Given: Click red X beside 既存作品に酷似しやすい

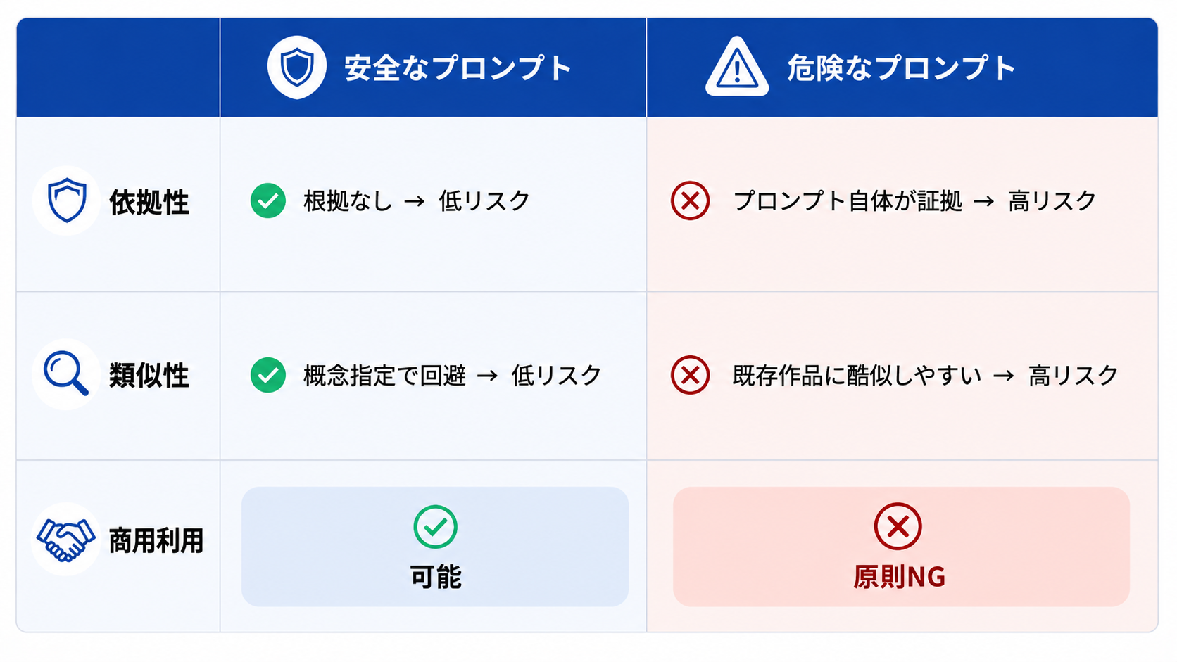Looking at the screenshot, I should point(691,374).
